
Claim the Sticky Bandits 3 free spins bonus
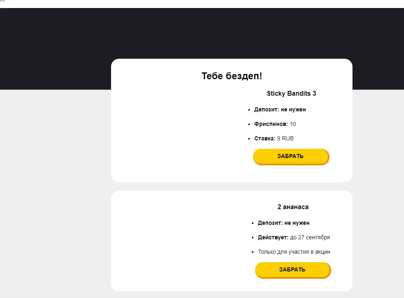[291, 156]
